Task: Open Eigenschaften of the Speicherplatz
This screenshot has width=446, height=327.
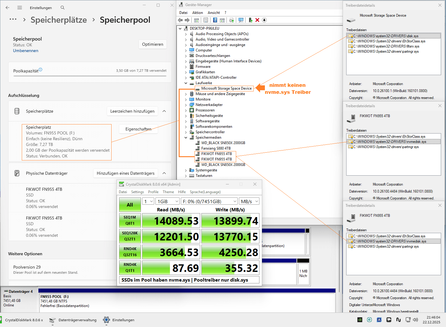Action: pyautogui.click(x=138, y=129)
